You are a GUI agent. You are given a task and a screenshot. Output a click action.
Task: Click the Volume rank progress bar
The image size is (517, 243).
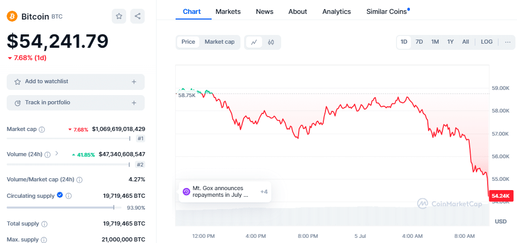[68, 165]
